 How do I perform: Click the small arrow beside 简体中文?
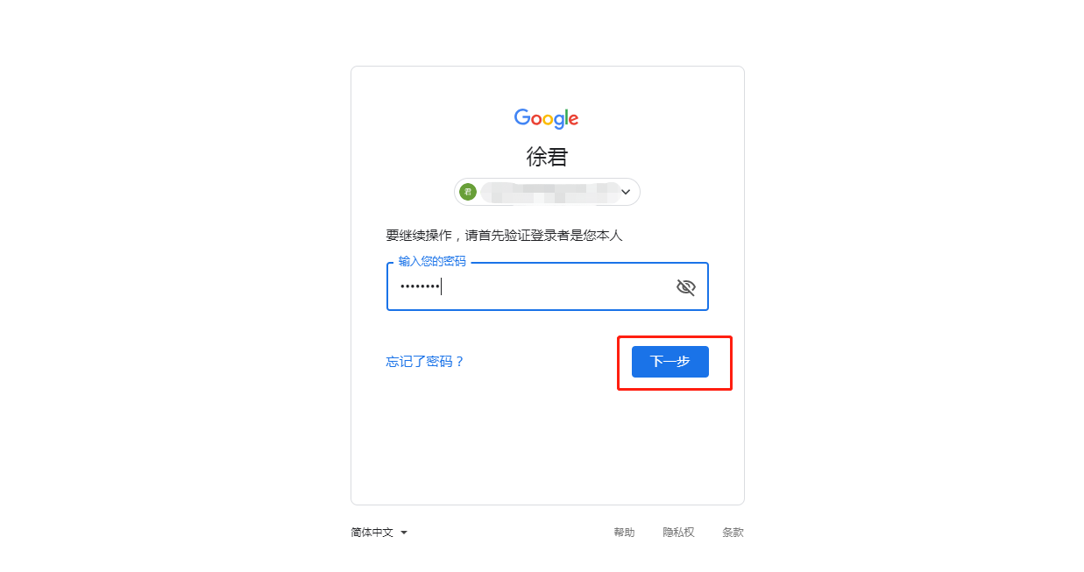pos(404,533)
